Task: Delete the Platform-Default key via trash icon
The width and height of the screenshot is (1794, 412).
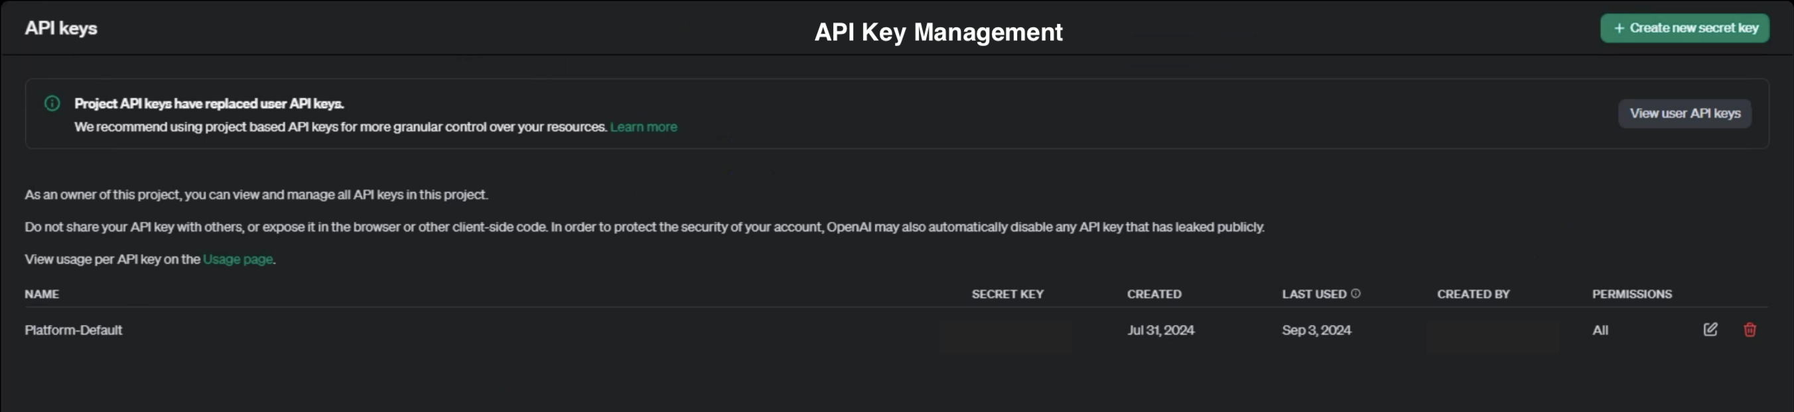Action: click(x=1750, y=330)
